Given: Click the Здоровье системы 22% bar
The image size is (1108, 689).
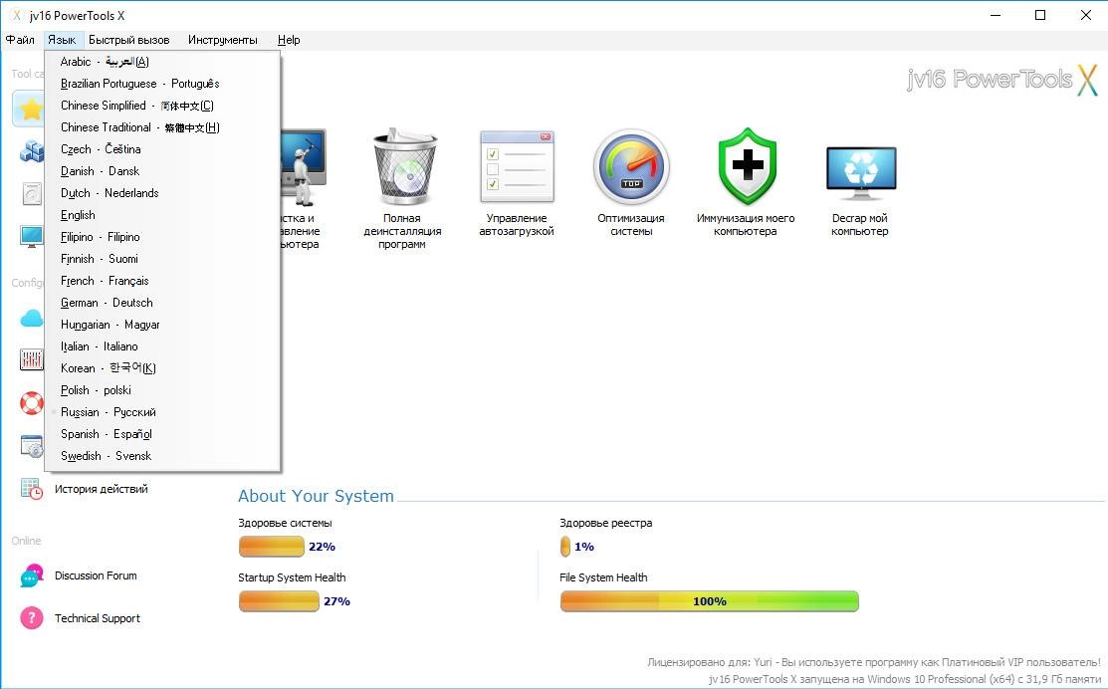Looking at the screenshot, I should [272, 547].
